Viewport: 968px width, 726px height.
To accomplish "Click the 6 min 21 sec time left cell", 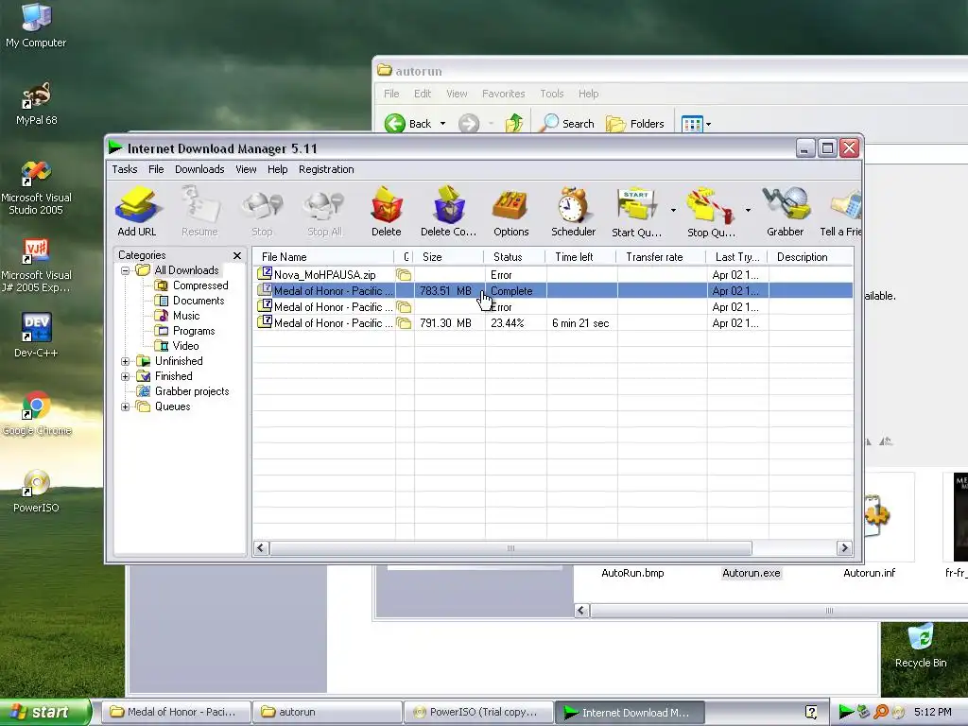I will click(580, 323).
